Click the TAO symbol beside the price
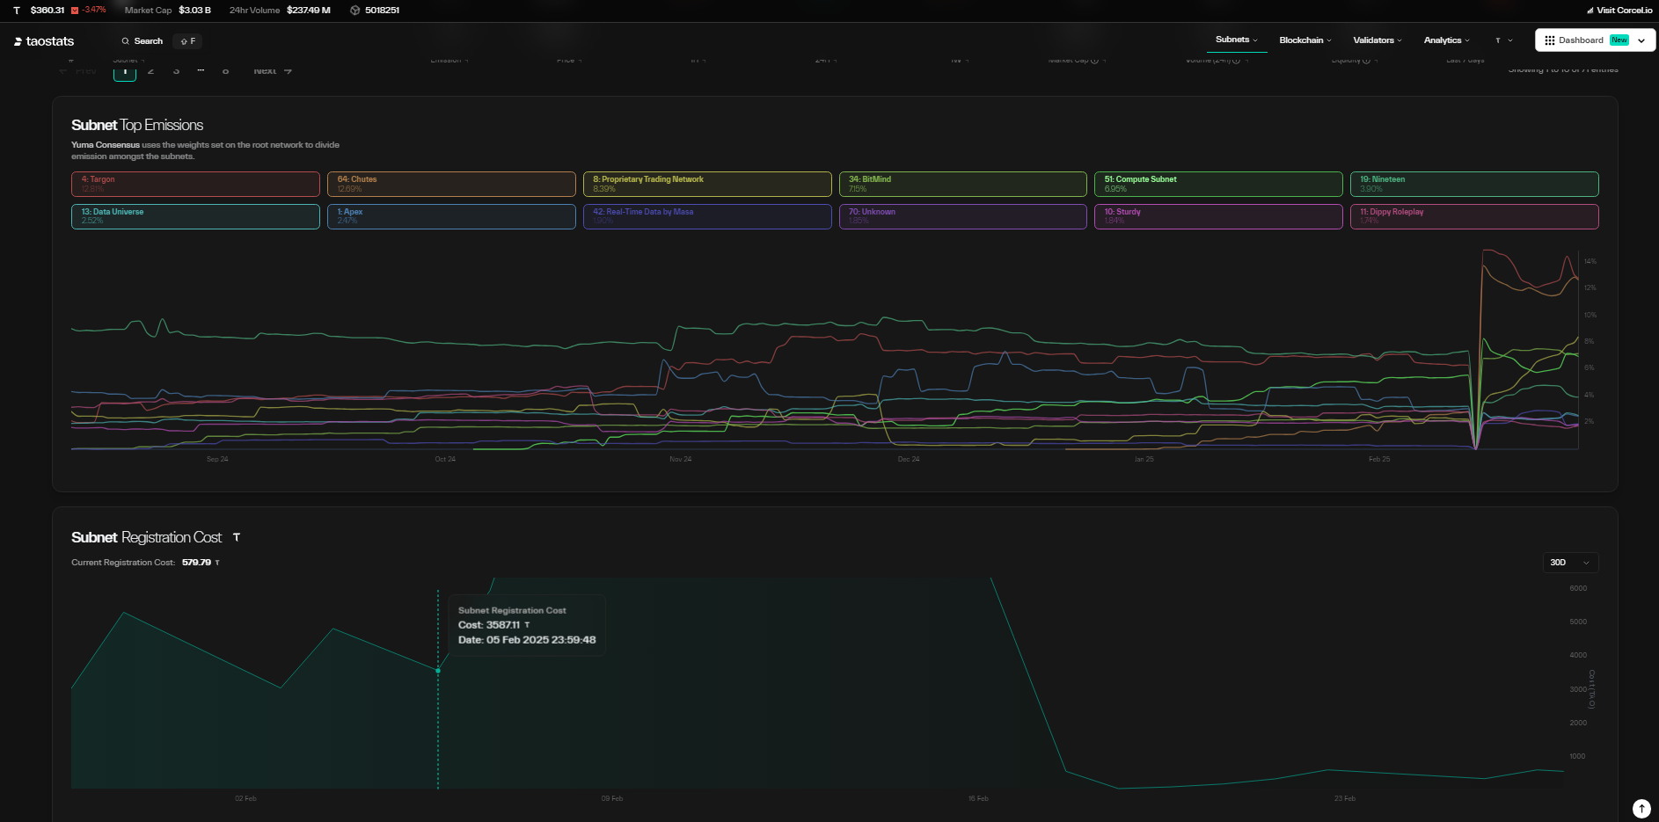Screen dimensions: 1659x822 pyautogui.click(x=17, y=11)
